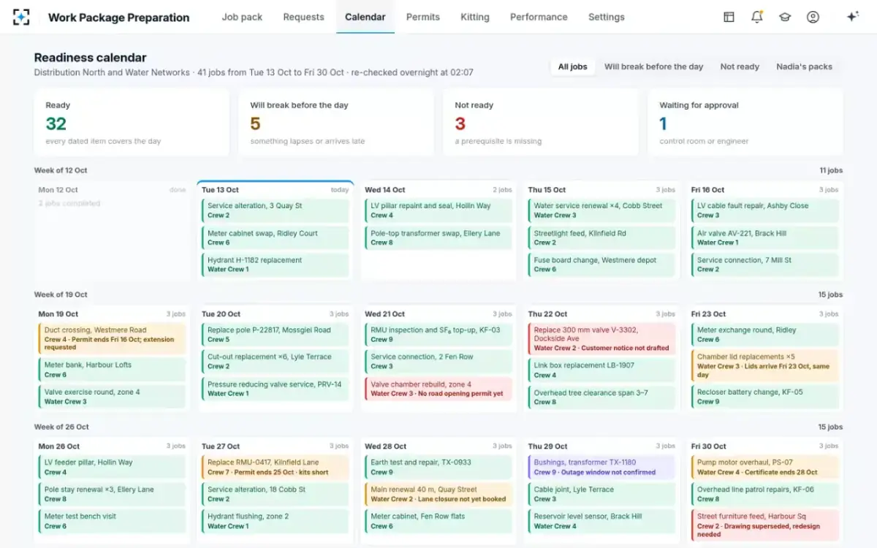The image size is (877, 548).
Task: Open Street furniture feed, Harbour Sq
Action: coord(765,525)
